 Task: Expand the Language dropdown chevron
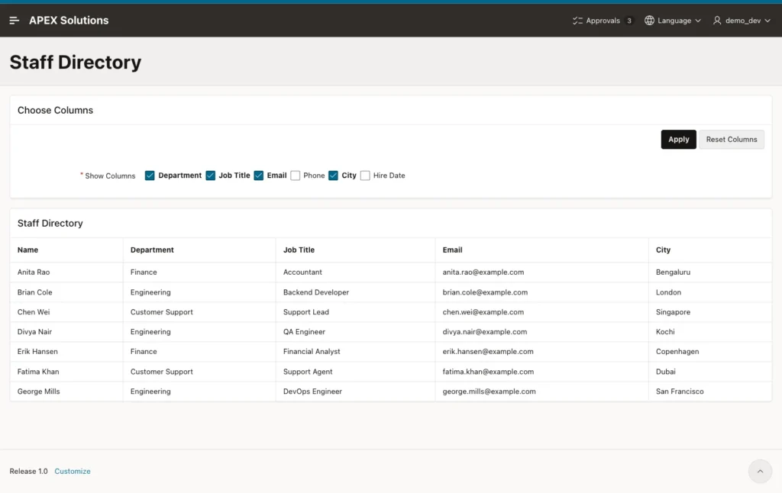(698, 21)
